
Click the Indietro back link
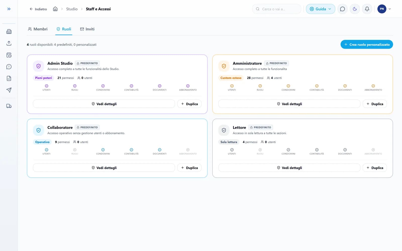38,9
